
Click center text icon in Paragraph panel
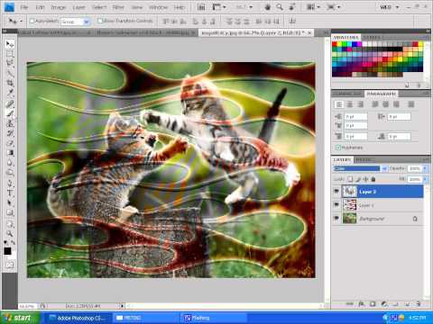click(x=349, y=104)
